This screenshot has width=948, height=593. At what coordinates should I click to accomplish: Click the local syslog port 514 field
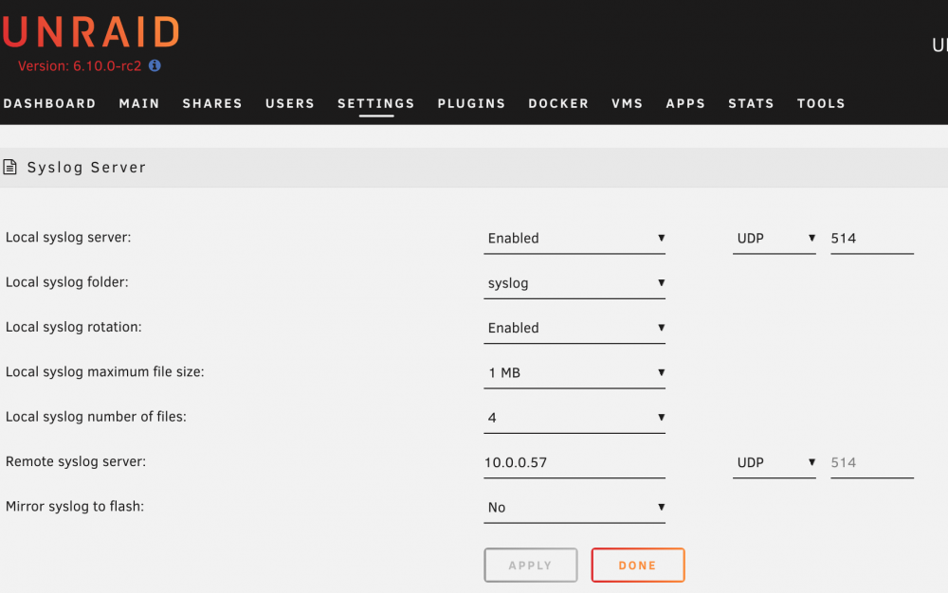(872, 239)
